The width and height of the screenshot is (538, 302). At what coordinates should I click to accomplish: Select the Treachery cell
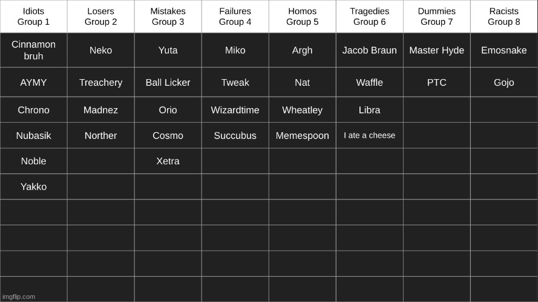[x=101, y=82]
